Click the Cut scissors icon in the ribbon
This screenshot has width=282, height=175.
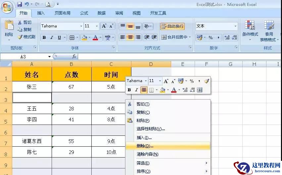tap(20, 22)
